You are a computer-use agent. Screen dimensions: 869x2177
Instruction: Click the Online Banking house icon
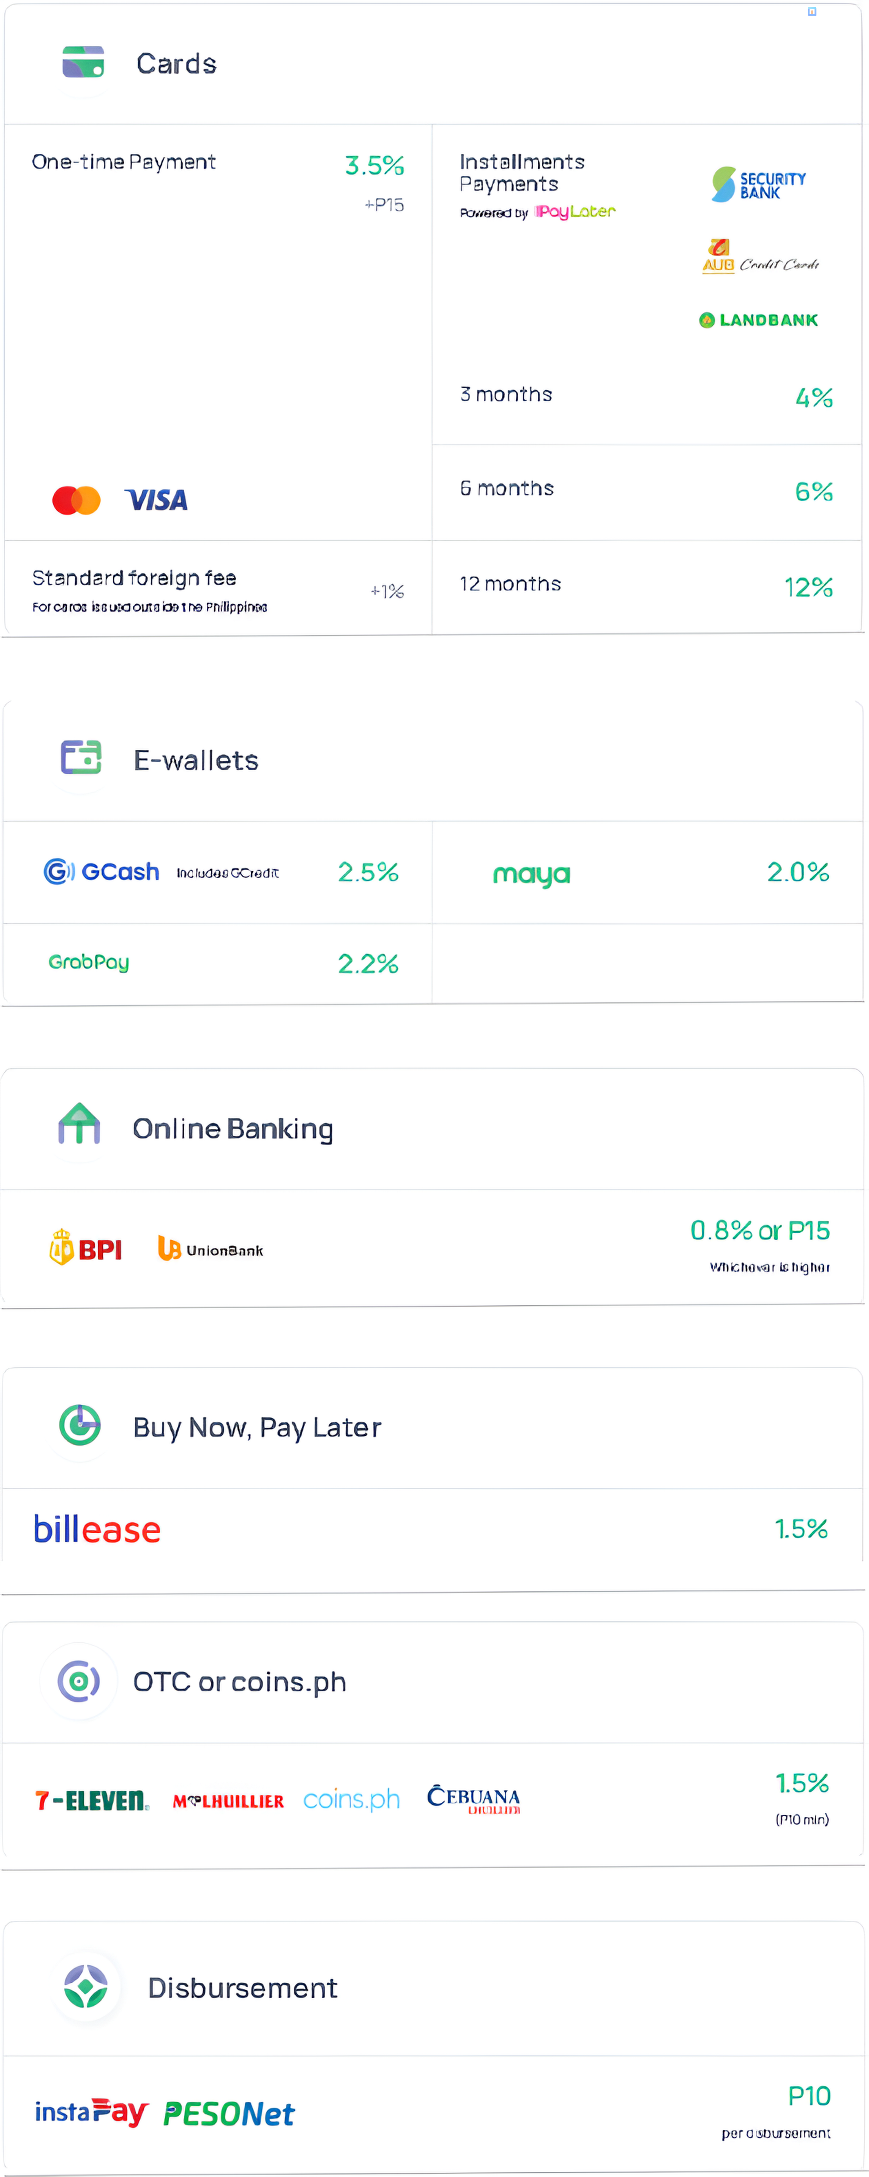pyautogui.click(x=79, y=1124)
